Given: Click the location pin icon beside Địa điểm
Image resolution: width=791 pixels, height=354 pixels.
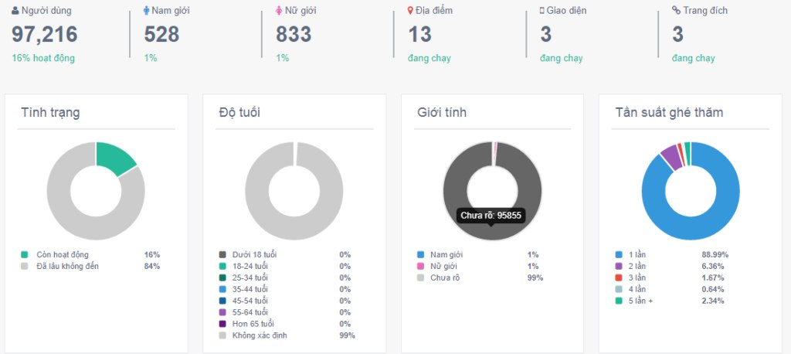Looking at the screenshot, I should point(412,11).
